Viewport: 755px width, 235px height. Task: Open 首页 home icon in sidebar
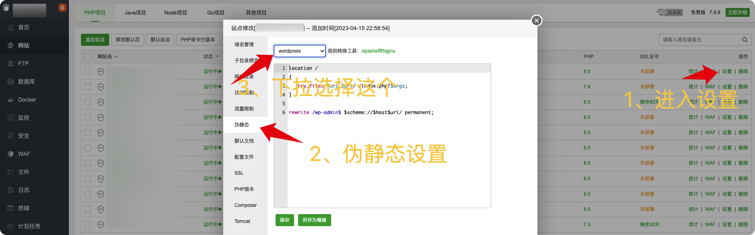point(10,27)
